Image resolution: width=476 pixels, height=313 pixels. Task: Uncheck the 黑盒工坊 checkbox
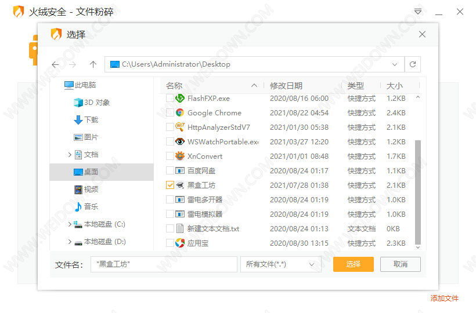[170, 185]
